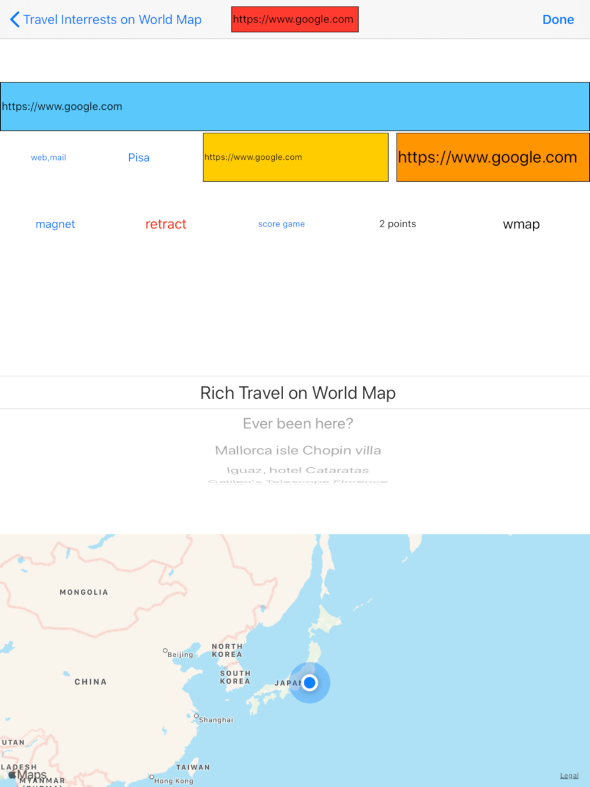Select the red google.com URL field
Image resolution: width=590 pixels, height=787 pixels.
(x=295, y=19)
